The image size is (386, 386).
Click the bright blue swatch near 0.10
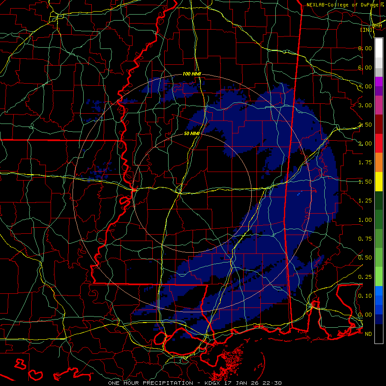click(x=379, y=291)
